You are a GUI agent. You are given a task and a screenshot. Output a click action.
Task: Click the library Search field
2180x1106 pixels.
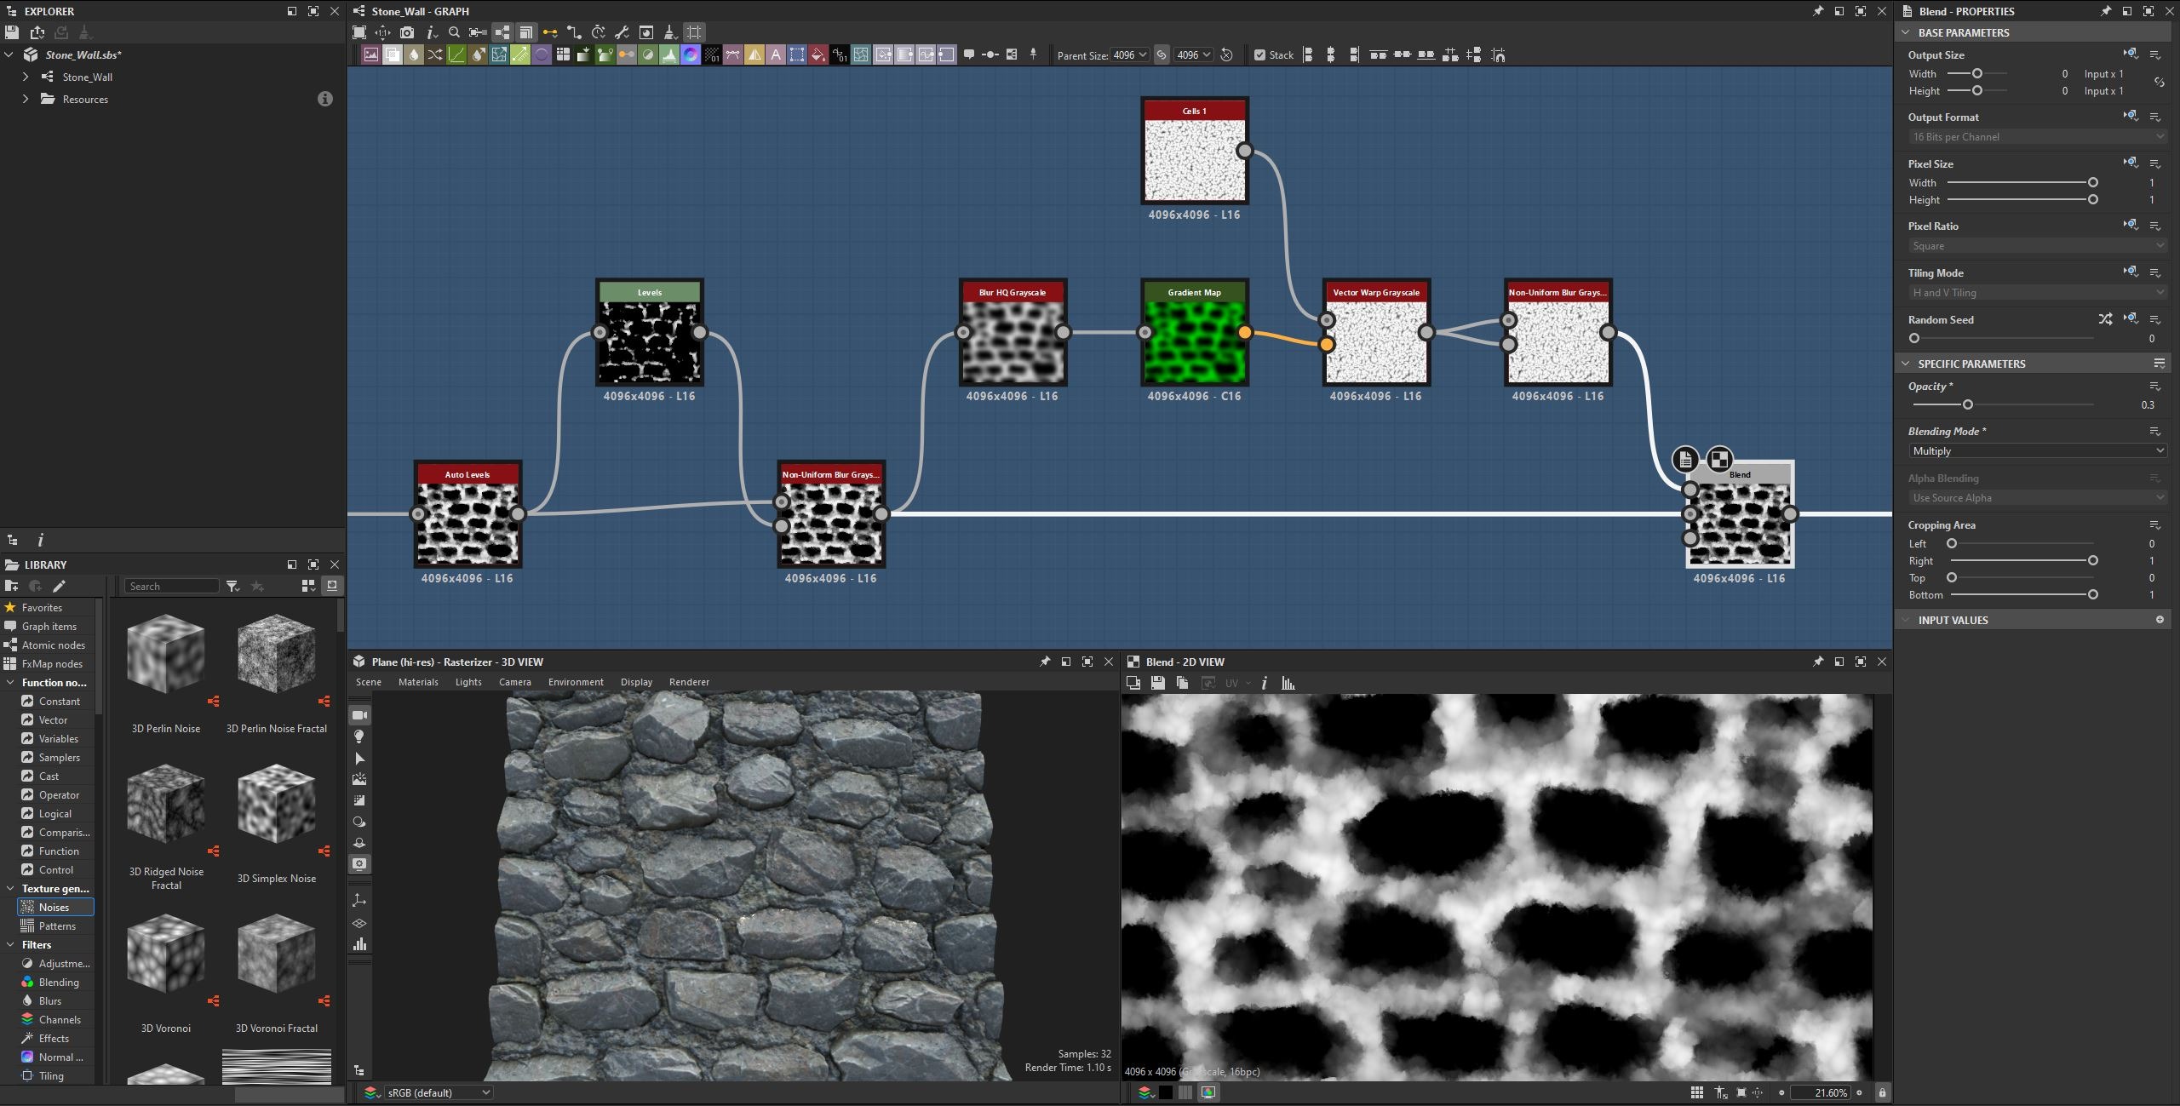(172, 586)
